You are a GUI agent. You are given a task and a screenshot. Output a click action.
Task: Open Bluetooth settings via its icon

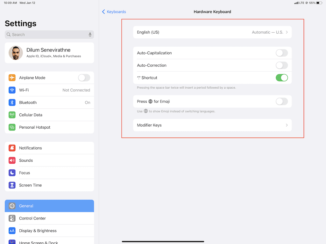click(12, 103)
